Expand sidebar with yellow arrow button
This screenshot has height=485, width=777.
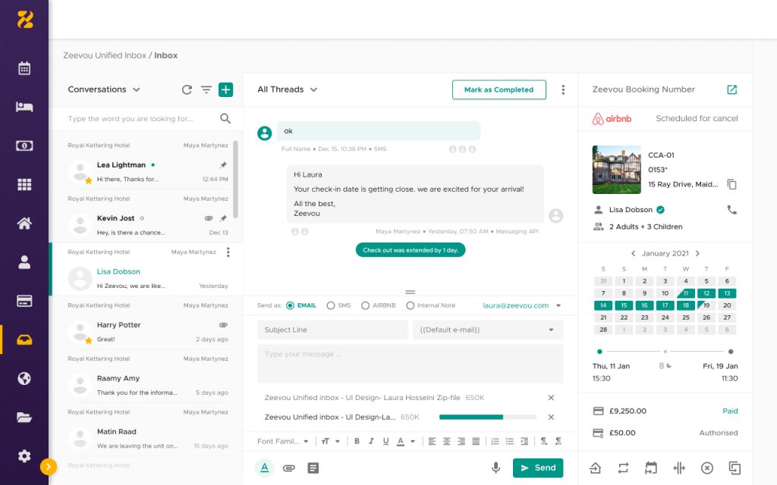click(x=48, y=466)
